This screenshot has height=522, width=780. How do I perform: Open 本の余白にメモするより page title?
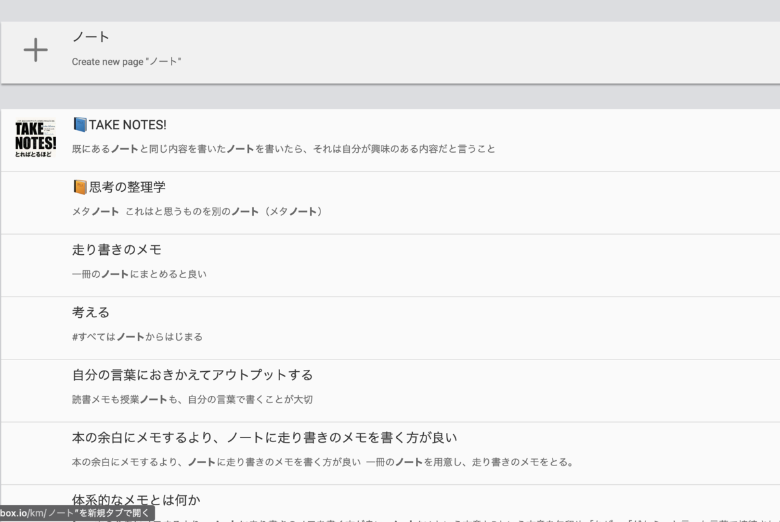tap(265, 437)
